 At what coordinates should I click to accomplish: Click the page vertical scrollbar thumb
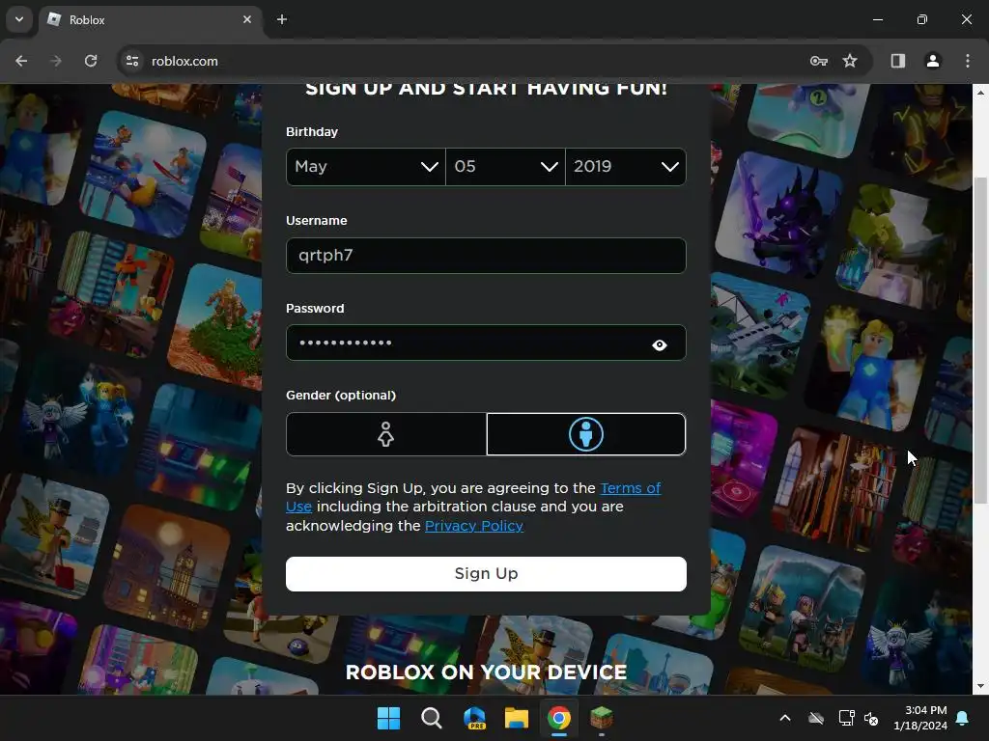pos(980,341)
